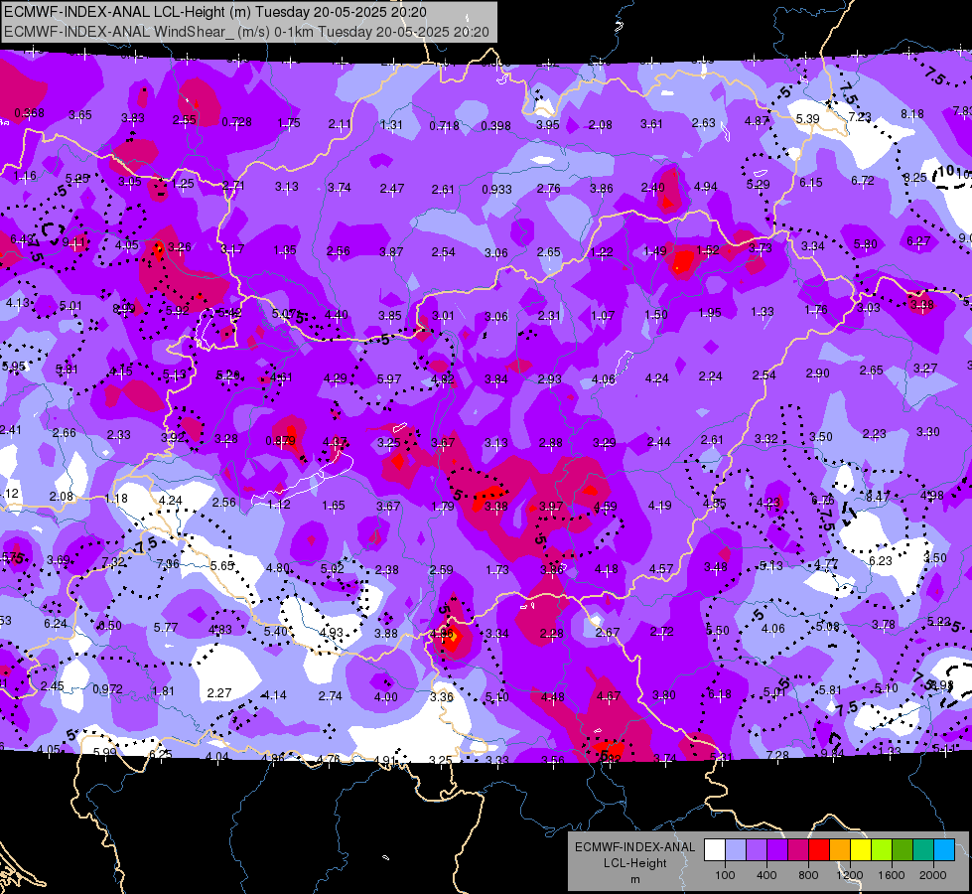Click the wind shear value 5.77
972x894 pixels.
(166, 627)
